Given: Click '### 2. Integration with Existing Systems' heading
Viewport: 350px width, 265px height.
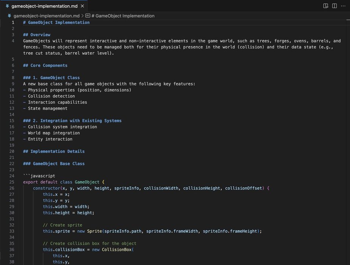Looking at the screenshot, I should click(x=72, y=120).
